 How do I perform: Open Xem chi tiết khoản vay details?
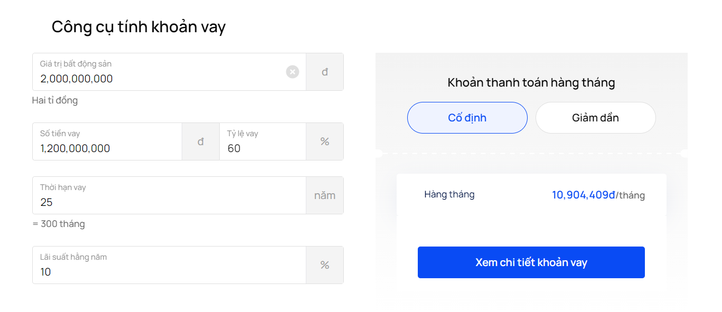point(531,262)
